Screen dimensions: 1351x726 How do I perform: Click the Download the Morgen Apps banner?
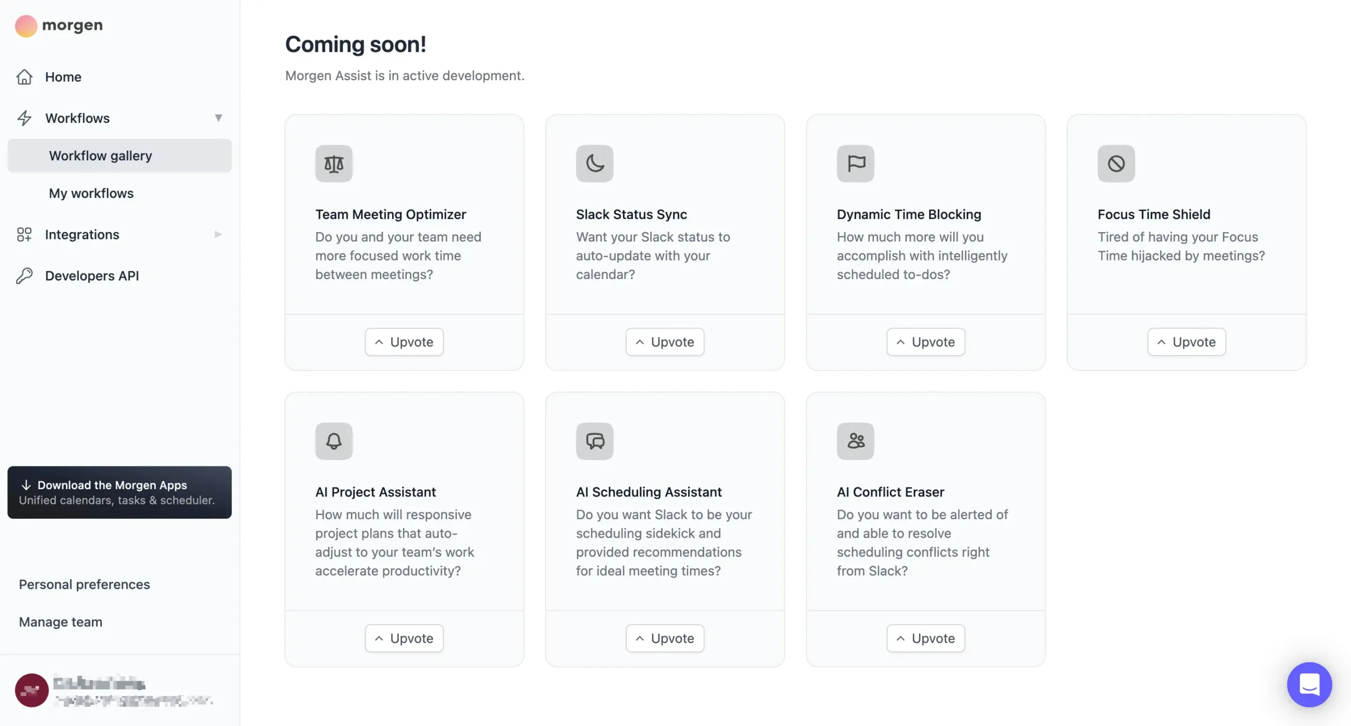119,492
